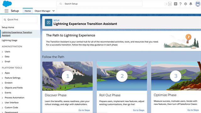Click the ADMINISTRATION section heading
This screenshot has width=201, height=113.
click(x=12, y=47)
